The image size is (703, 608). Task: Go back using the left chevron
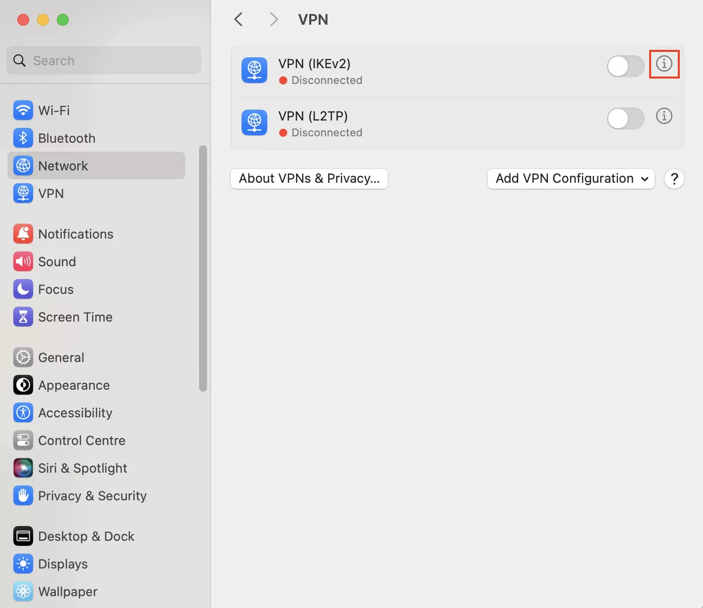coord(239,20)
